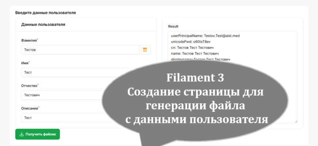This screenshot has height=146, width=318.
Task: Click the Фамилия field label
Action: 29,41
